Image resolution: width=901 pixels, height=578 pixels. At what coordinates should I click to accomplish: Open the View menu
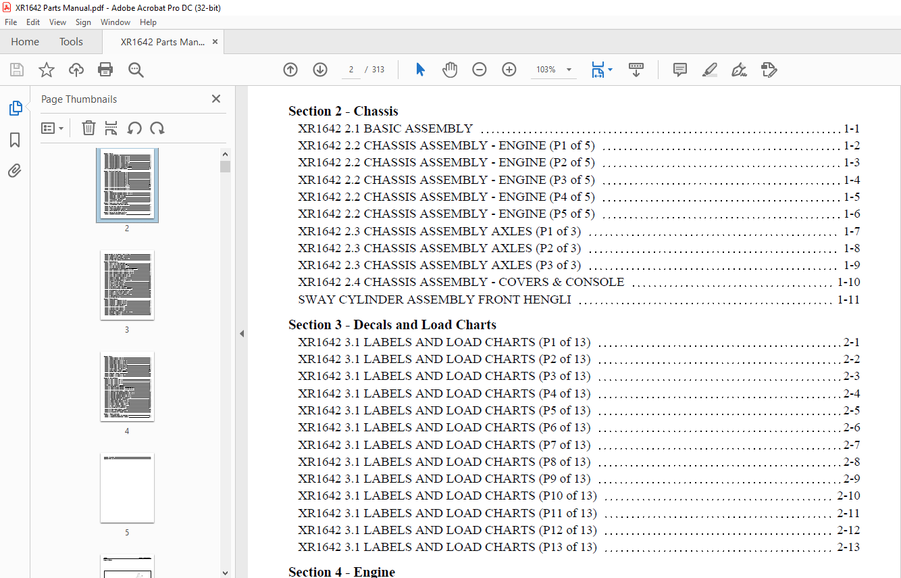pos(58,22)
